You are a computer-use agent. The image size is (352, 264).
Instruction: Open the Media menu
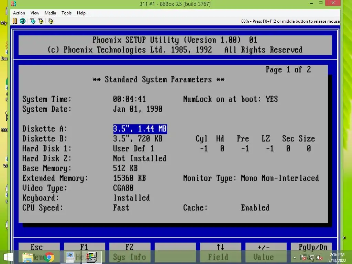click(50, 13)
